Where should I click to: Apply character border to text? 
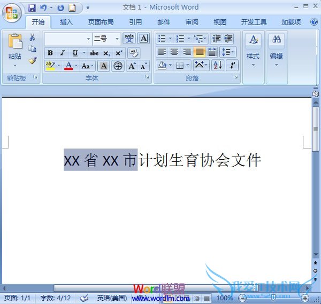click(143, 38)
